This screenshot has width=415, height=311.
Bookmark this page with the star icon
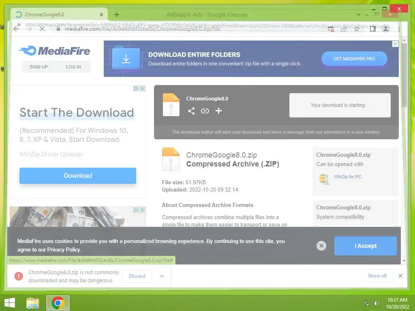coord(357,29)
